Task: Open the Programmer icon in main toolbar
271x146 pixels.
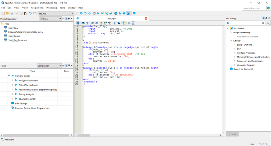Action: coord(124,13)
